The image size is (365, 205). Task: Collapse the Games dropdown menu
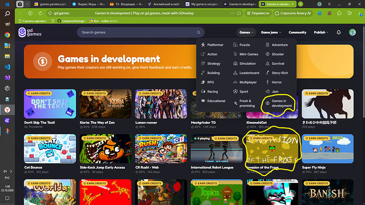pos(246,32)
